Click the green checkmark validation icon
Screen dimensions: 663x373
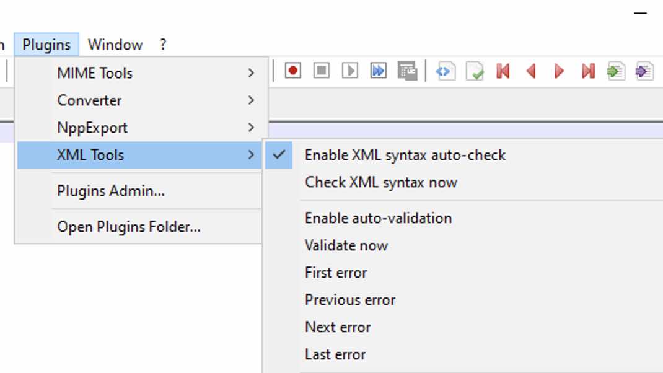(x=475, y=71)
